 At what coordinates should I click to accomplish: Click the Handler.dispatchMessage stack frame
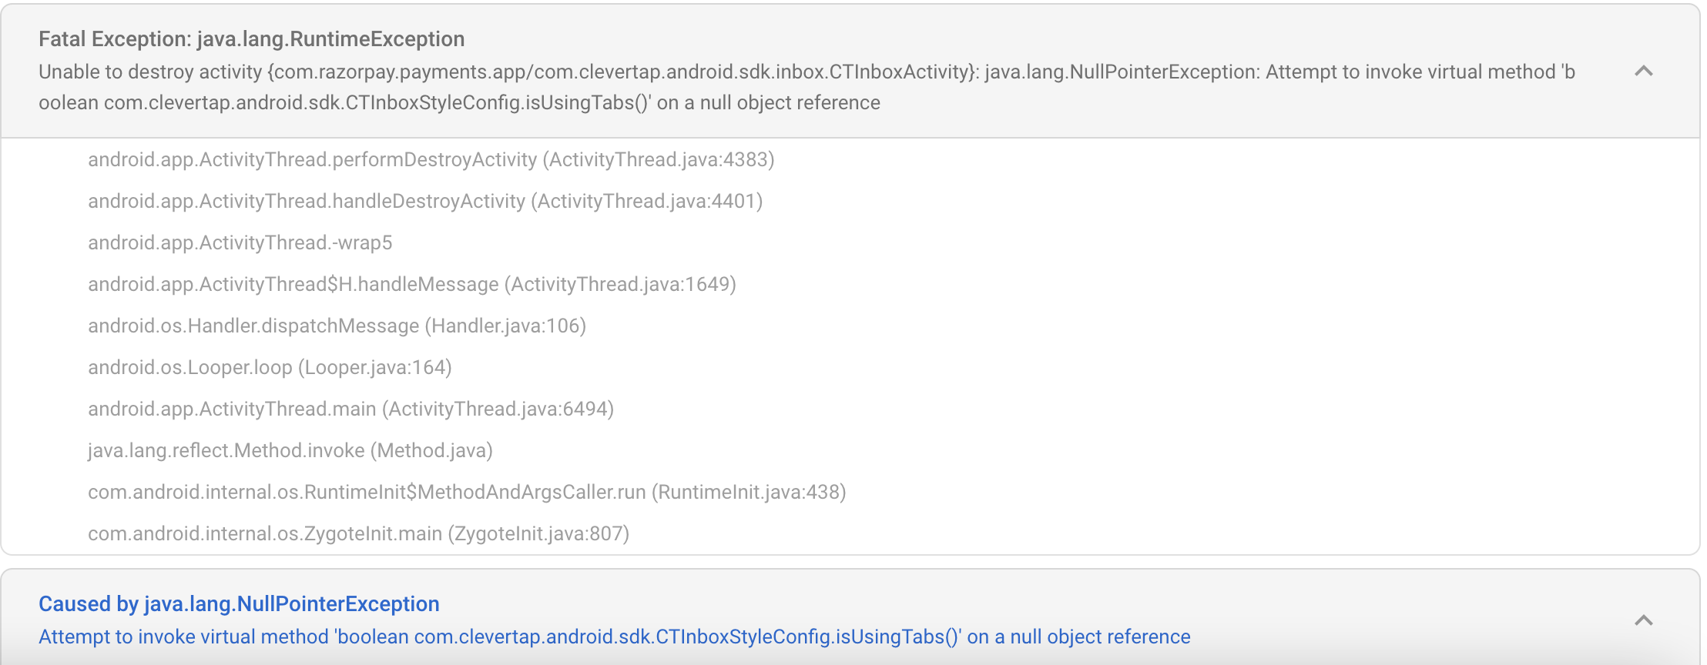[336, 326]
